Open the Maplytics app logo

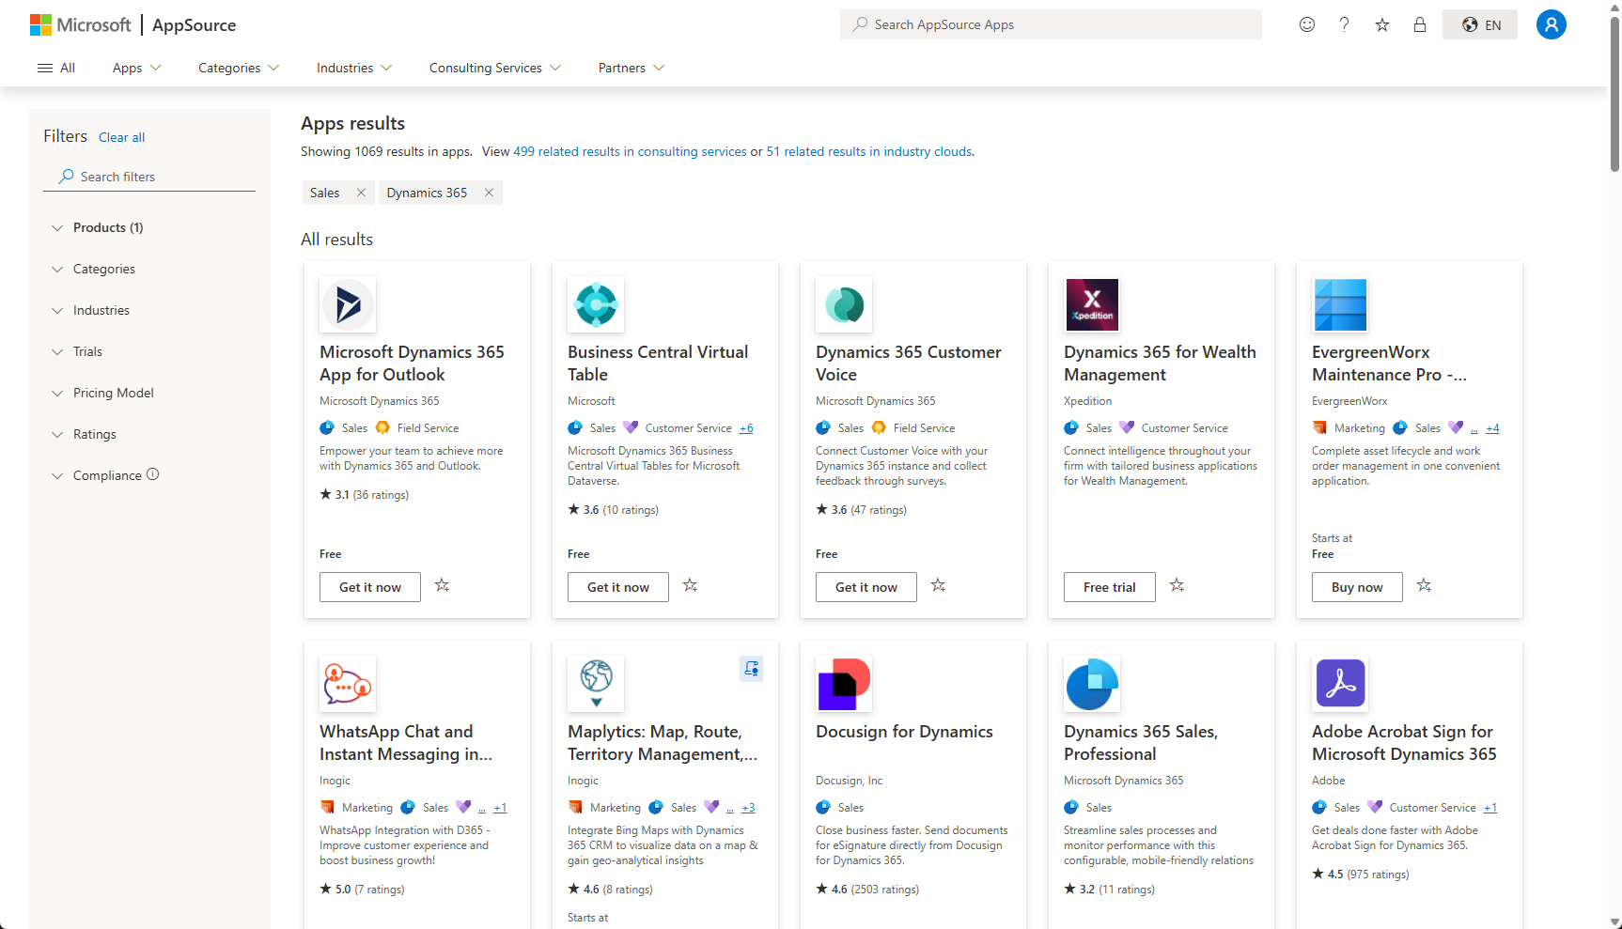596,684
